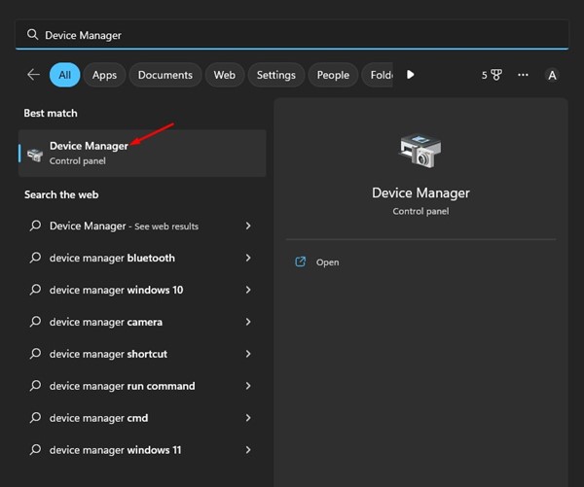Viewport: 584px width, 487px height.
Task: Click the Device Manager icon in Best match
Action: [x=35, y=154]
